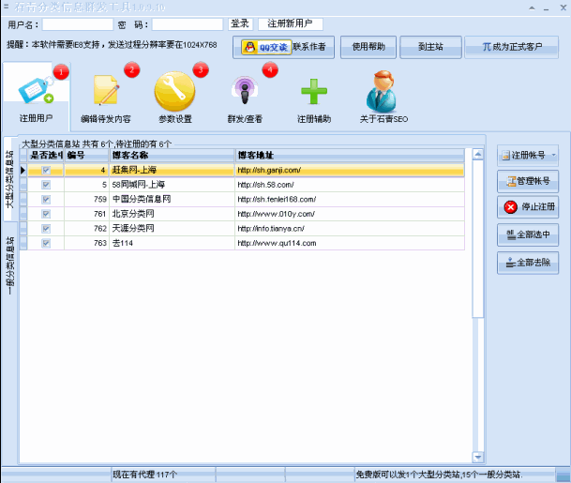
Task: Uncheck the 赶集网-上海 row checkbox
Action: (x=46, y=170)
